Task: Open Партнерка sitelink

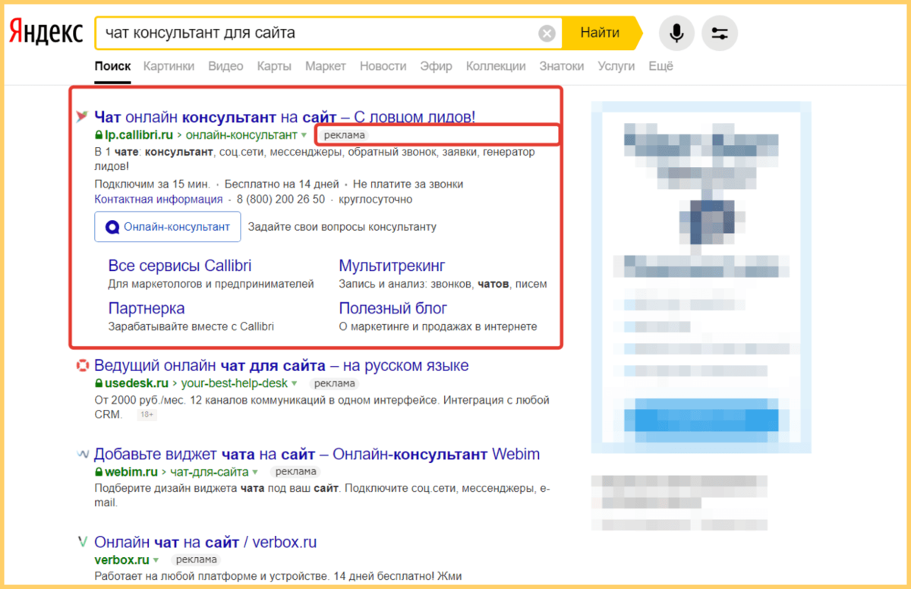Action: click(147, 308)
